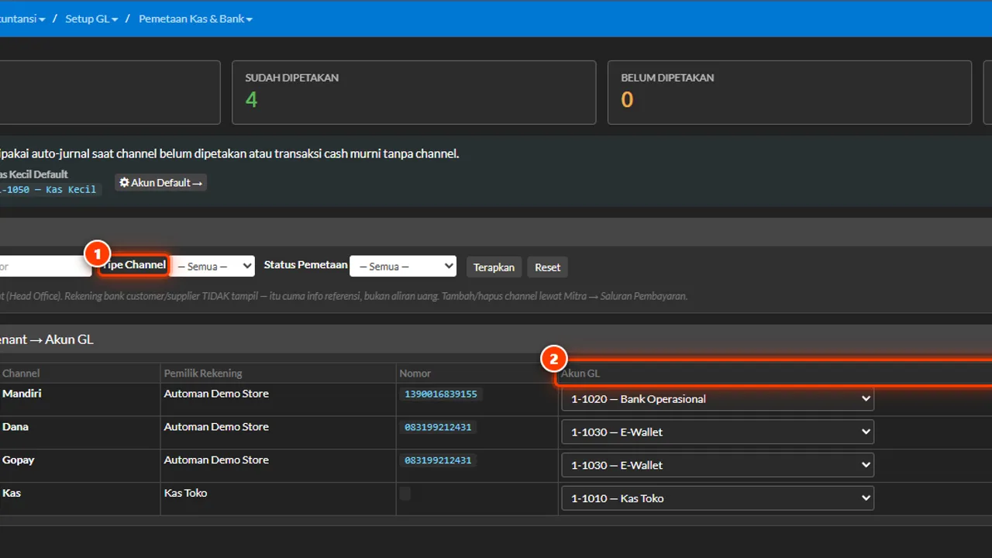This screenshot has height=558, width=992.
Task: Open the Setup GL breadcrumb menu
Action: coord(91,19)
